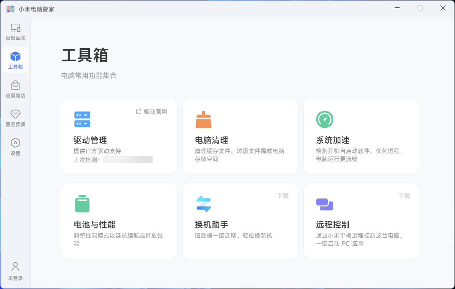The height and width of the screenshot is (289, 455).
Task: Launch the 系统加速 acceleration tool
Action: tap(361, 136)
